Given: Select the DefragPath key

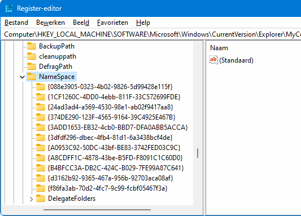Looking at the screenshot, I should pos(56,67).
